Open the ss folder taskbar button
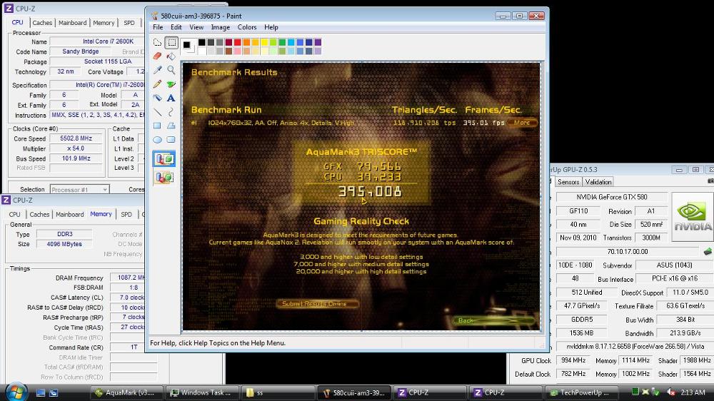 pos(278,392)
